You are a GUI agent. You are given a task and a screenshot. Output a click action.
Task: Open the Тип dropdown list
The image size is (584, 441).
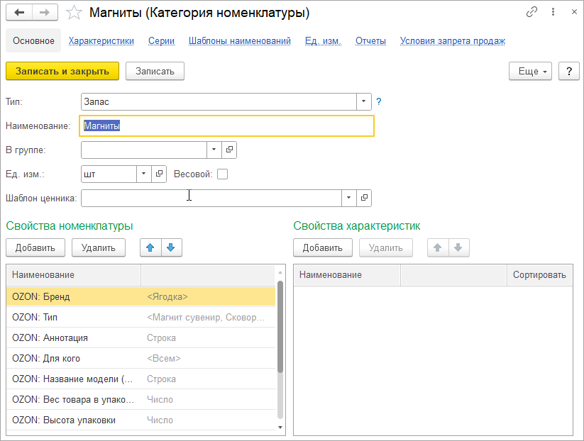coord(363,101)
